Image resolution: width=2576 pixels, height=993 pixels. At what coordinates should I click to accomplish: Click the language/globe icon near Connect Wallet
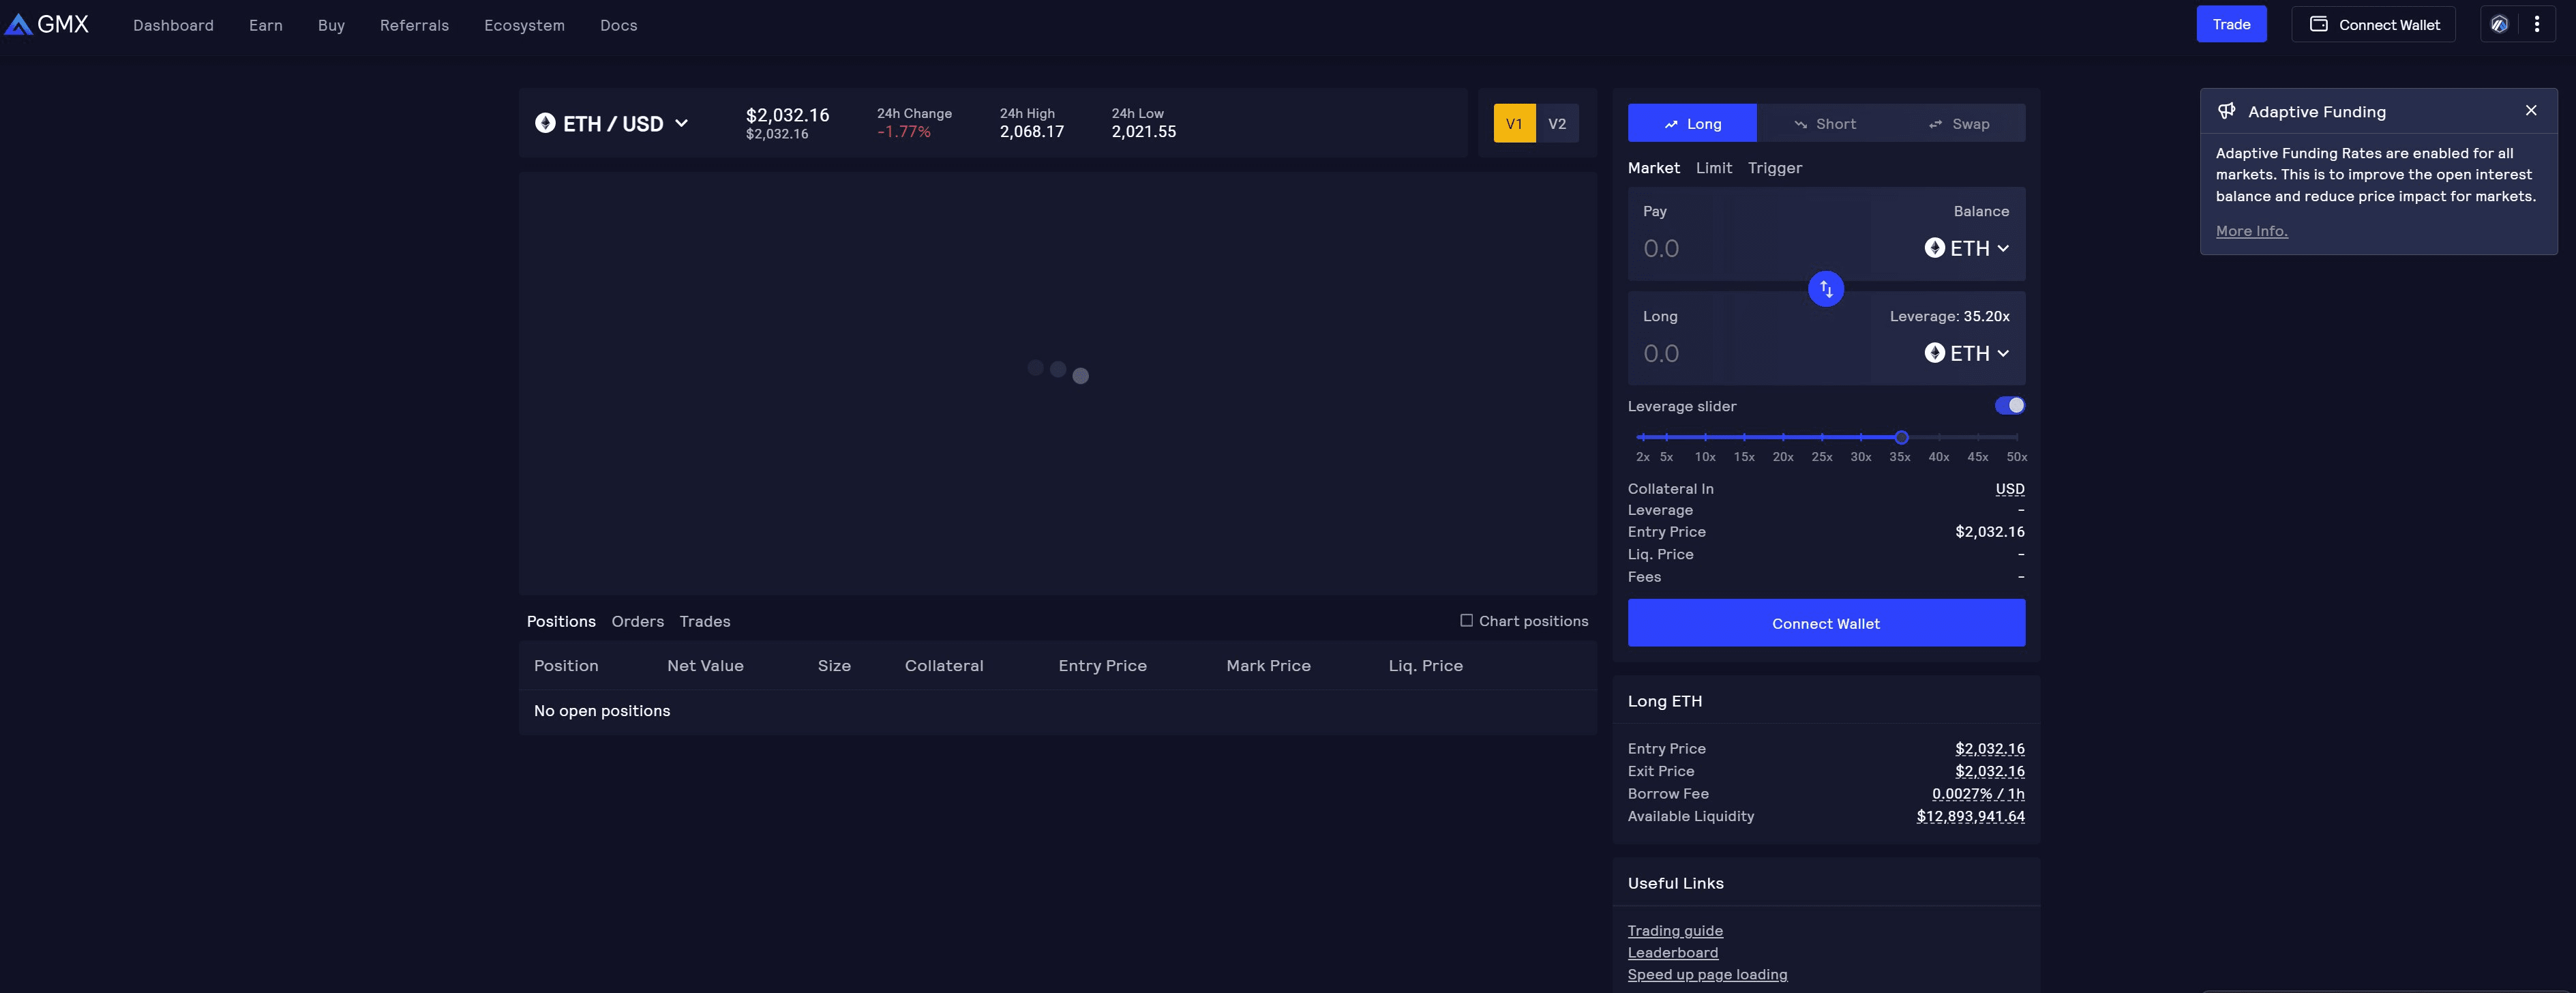2499,24
